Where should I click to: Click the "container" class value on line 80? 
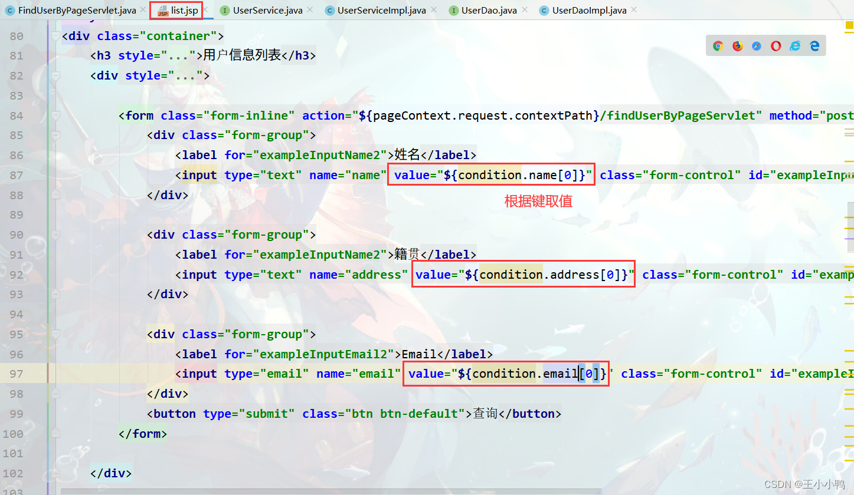tap(178, 36)
